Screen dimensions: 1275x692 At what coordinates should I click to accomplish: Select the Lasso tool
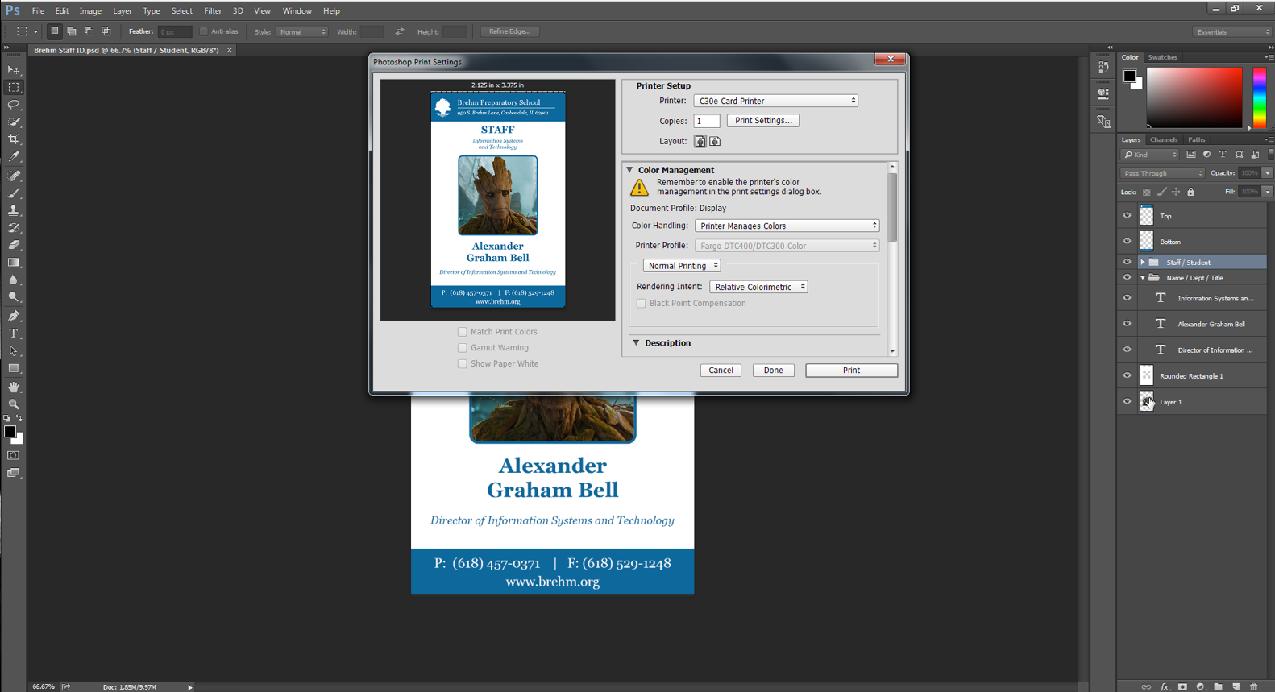14,105
